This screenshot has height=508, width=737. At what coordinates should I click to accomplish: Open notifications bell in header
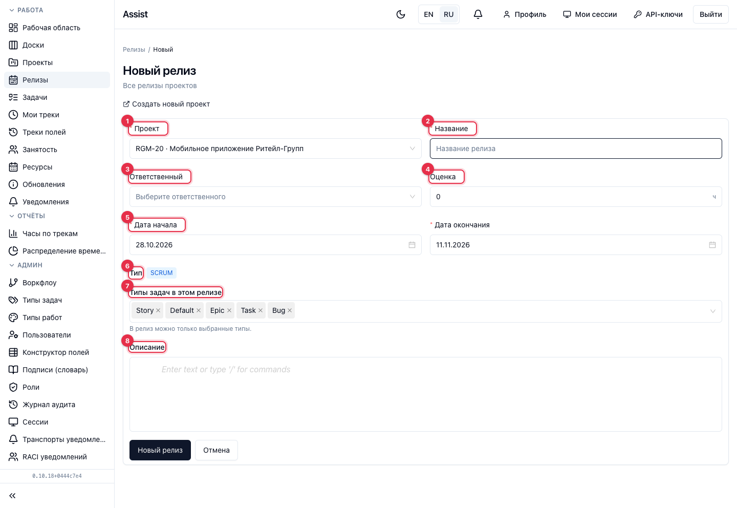coord(478,14)
